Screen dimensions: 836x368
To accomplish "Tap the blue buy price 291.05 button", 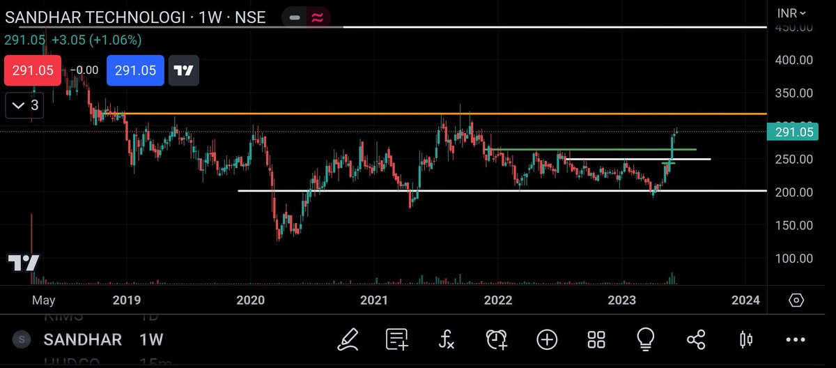I will coord(136,70).
